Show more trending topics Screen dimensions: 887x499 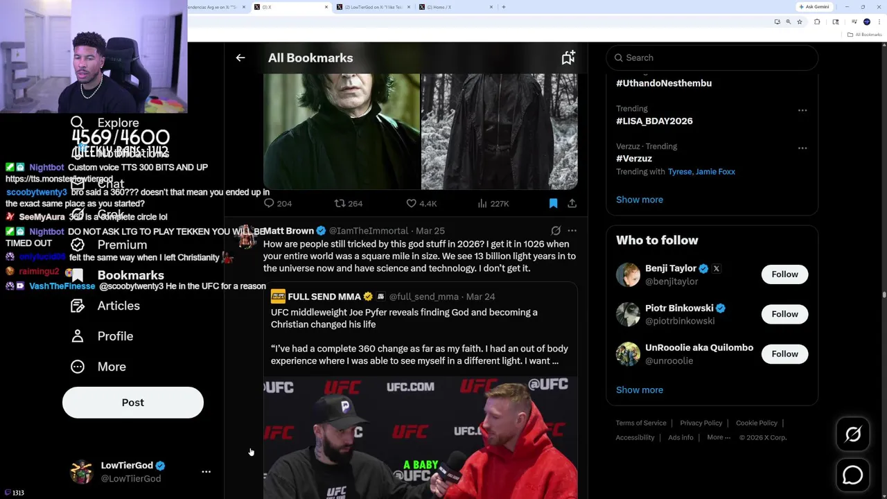[x=640, y=200]
